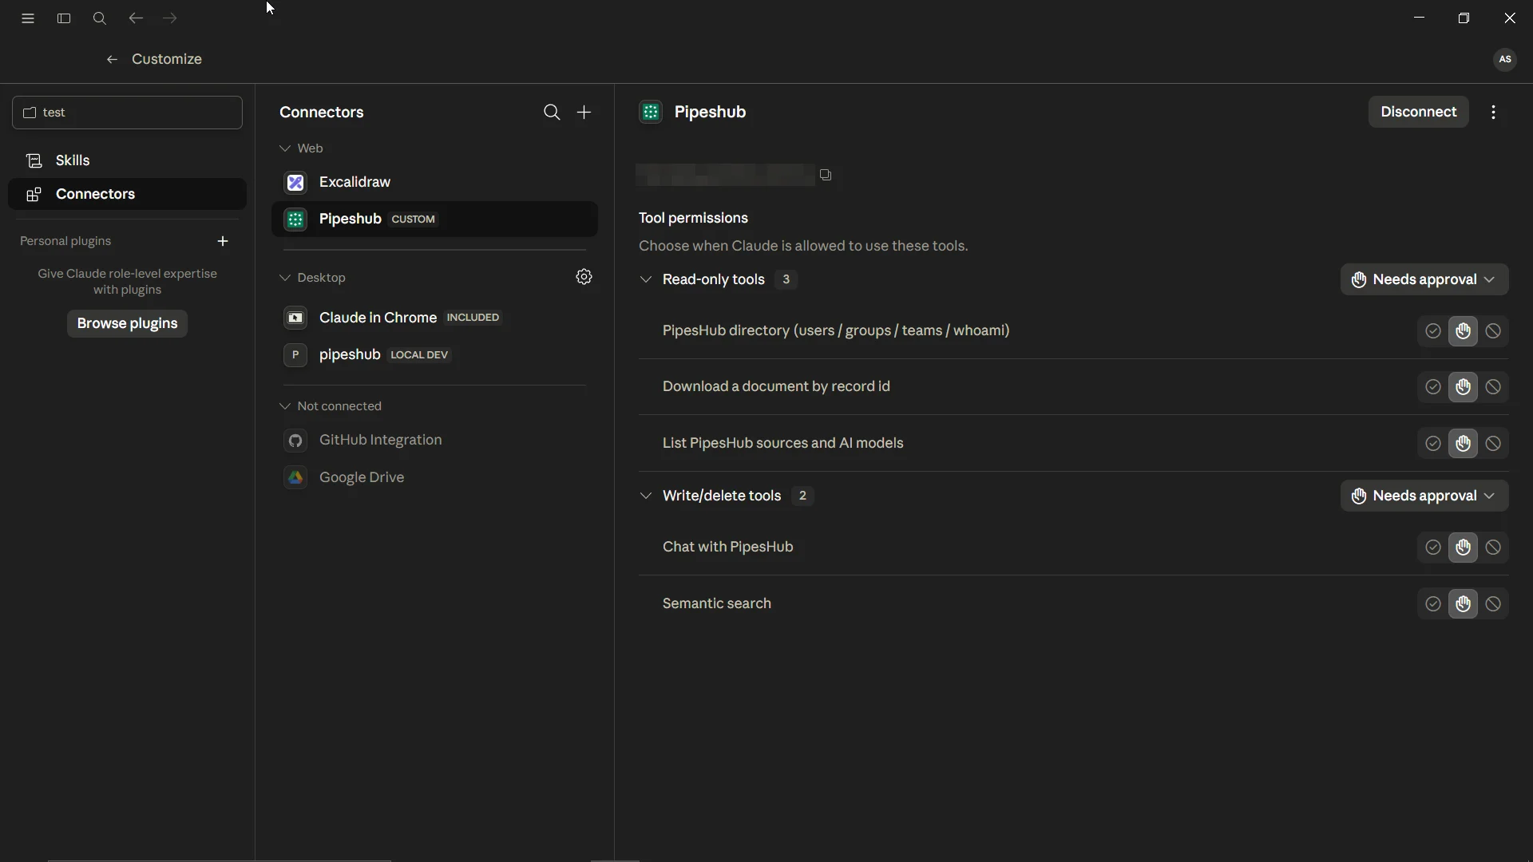Select the Excalidraw connector
The height and width of the screenshot is (862, 1533).
434,183
